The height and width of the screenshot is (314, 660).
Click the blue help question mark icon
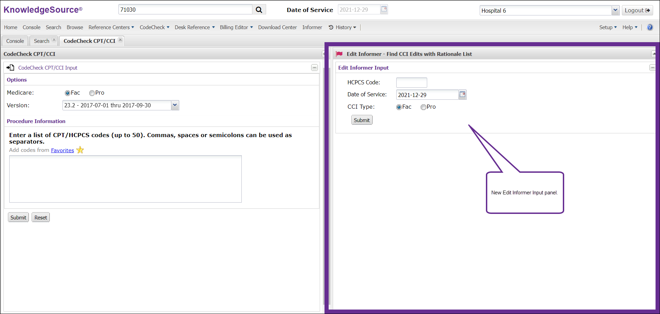[650, 27]
